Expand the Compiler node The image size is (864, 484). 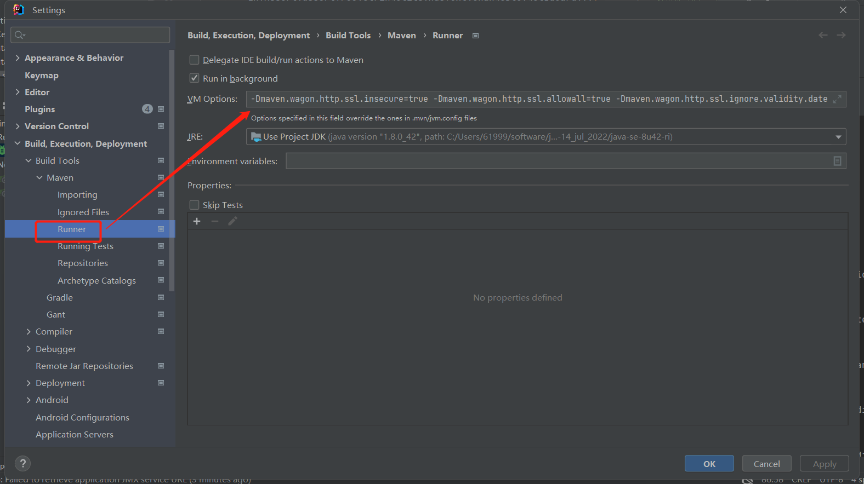point(29,331)
